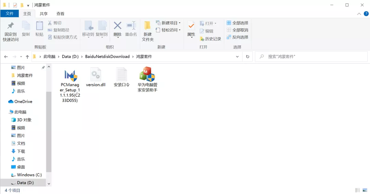The height and width of the screenshot is (194, 370).
Task: Click the Forward navigation arrow
Action: coord(14,57)
